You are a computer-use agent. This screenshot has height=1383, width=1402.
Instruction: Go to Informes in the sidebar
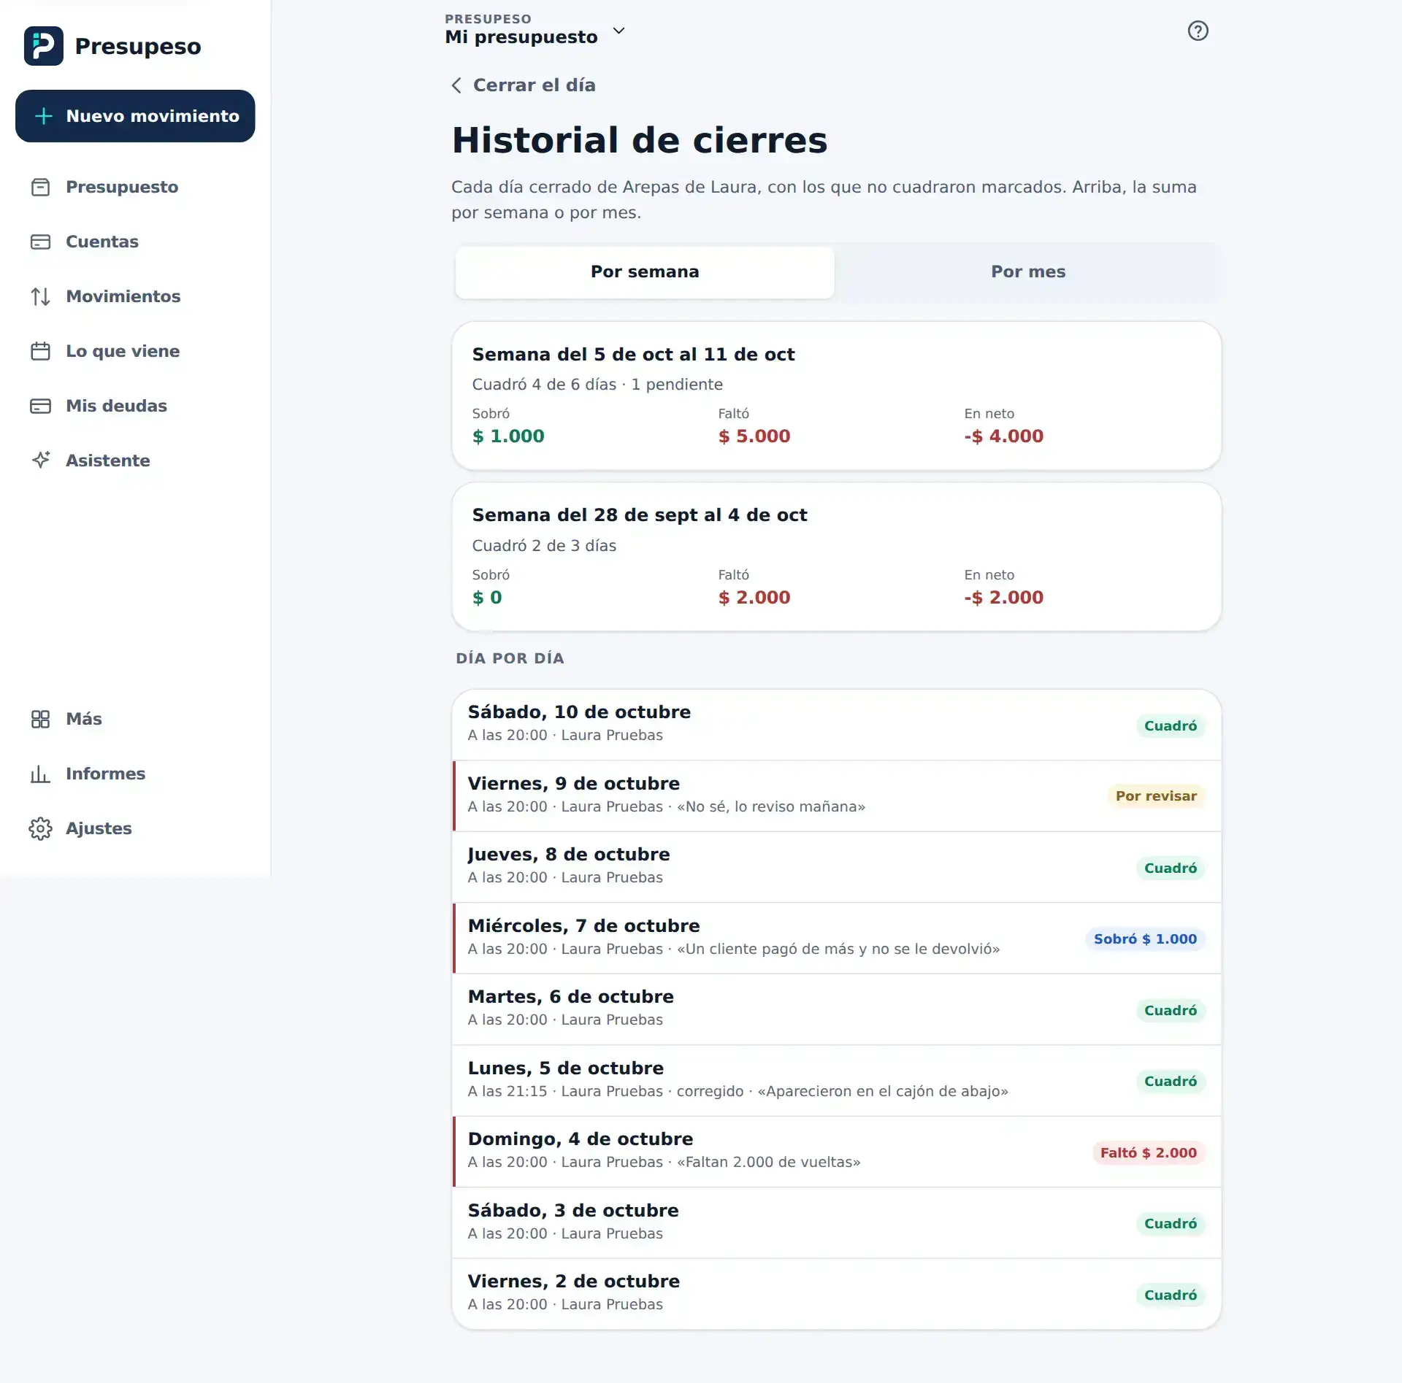(x=135, y=774)
